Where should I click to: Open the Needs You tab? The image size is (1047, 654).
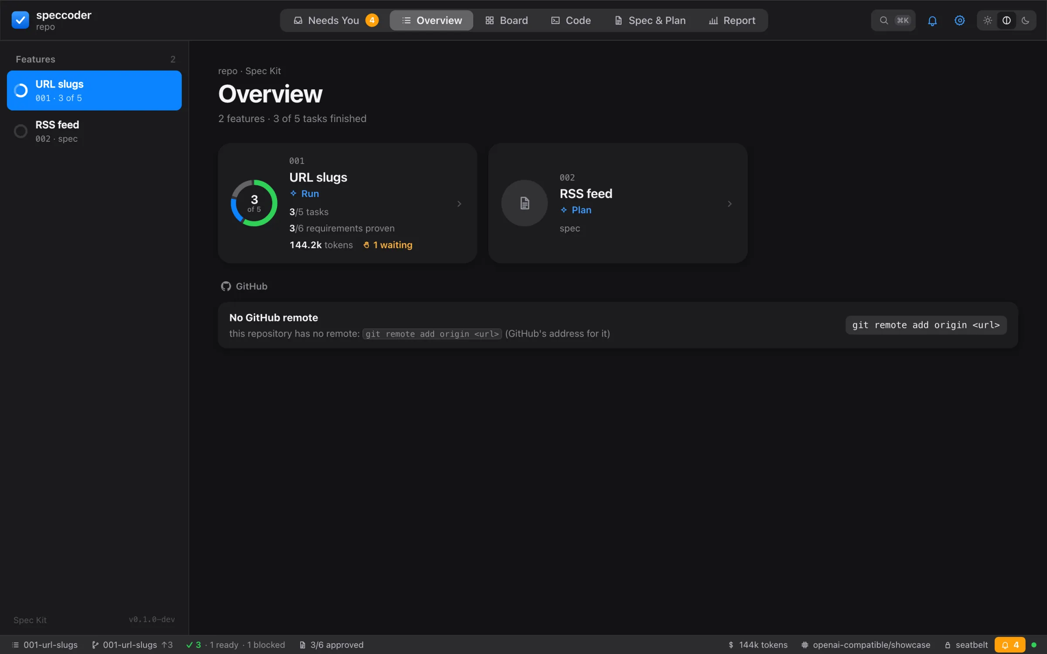335,20
